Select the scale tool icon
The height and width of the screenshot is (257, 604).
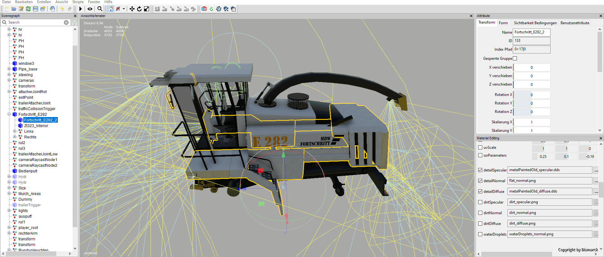click(147, 9)
